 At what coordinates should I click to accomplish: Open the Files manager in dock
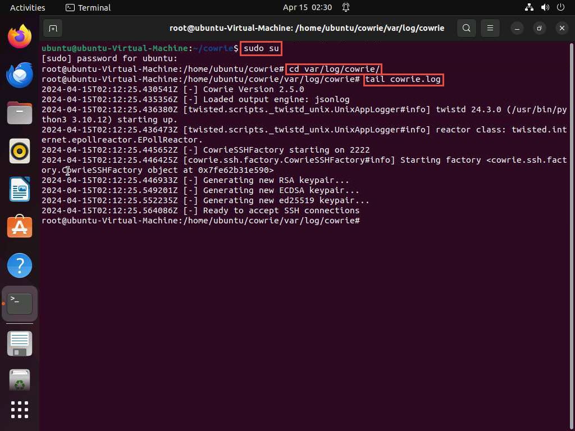pyautogui.click(x=20, y=113)
